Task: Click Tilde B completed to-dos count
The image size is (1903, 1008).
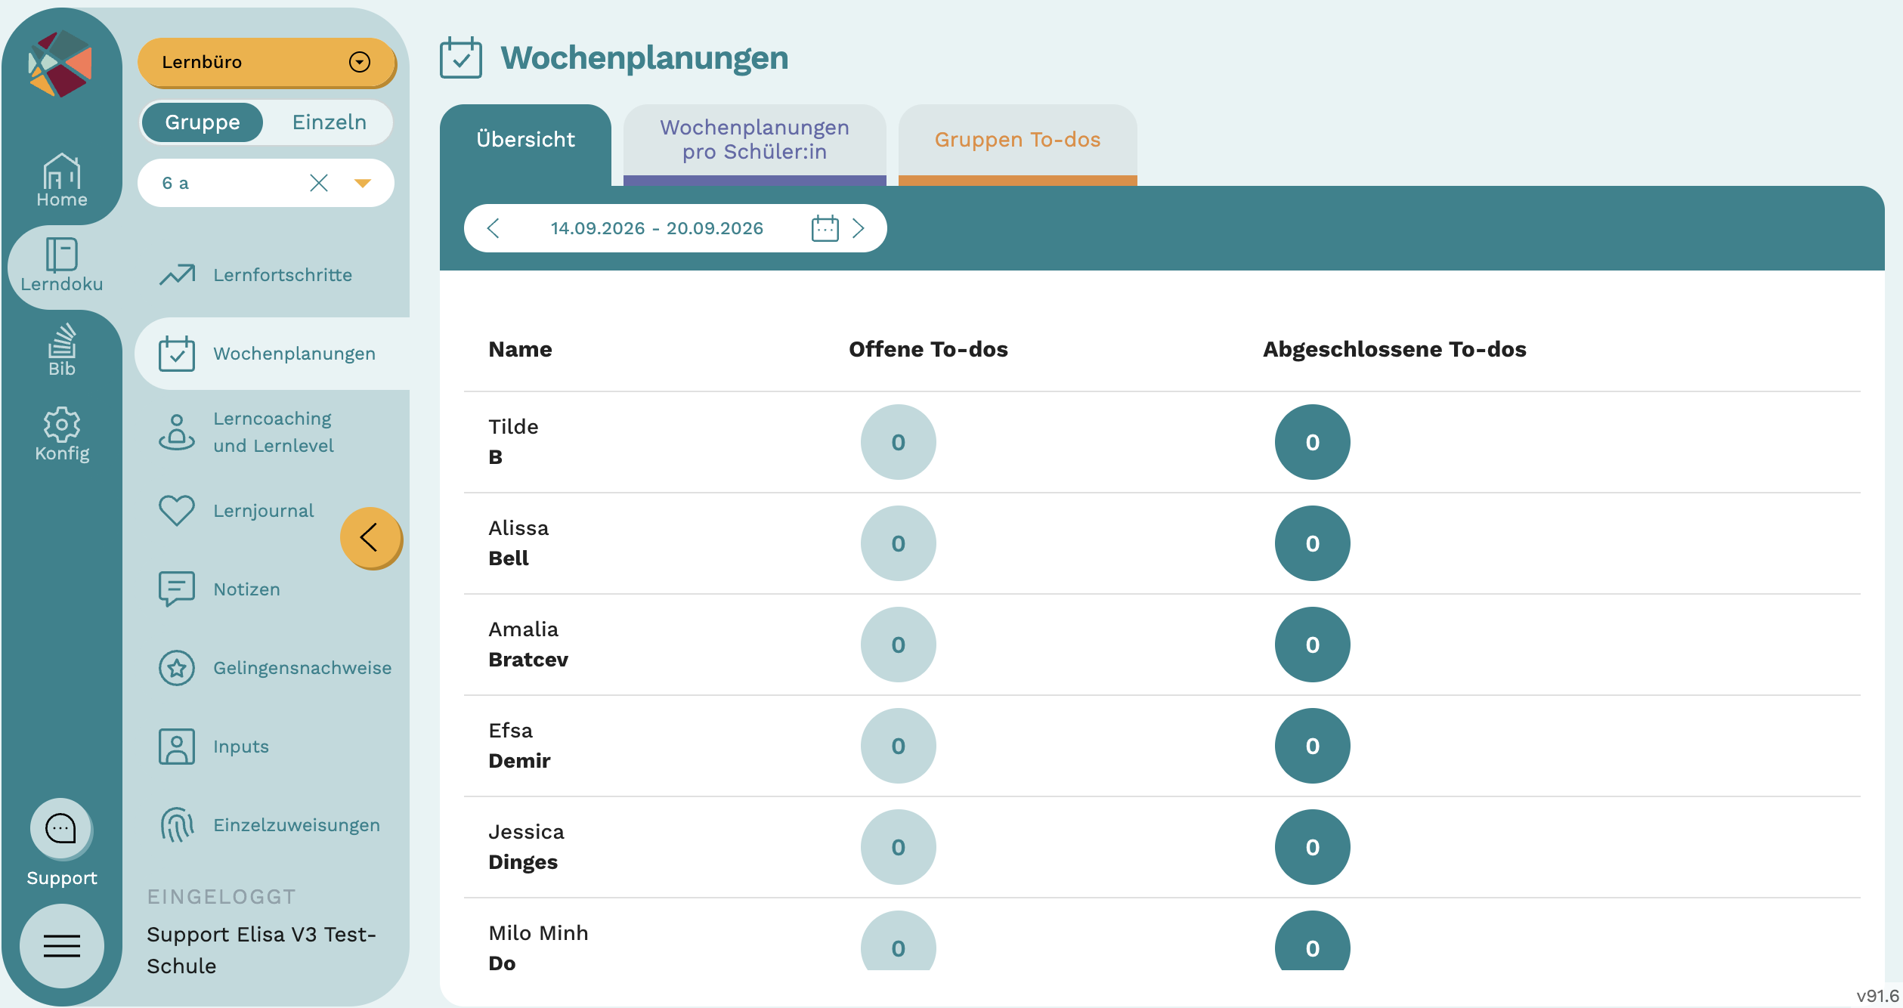Action: 1312,442
